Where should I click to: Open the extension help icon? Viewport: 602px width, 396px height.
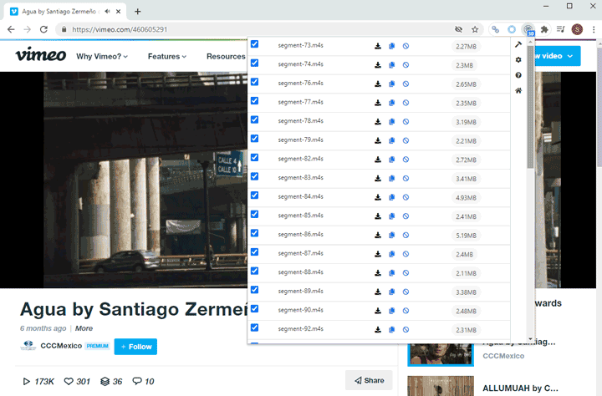pyautogui.click(x=518, y=75)
